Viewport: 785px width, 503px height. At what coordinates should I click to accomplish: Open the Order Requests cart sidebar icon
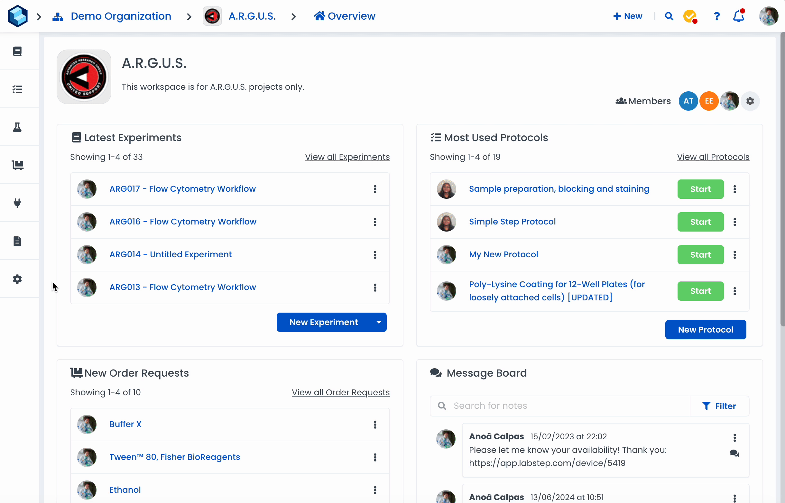(x=17, y=165)
